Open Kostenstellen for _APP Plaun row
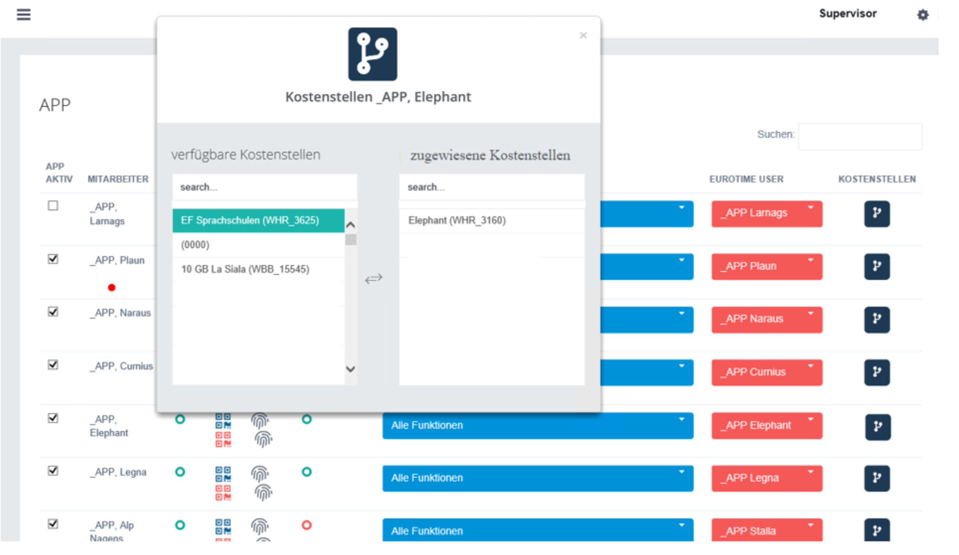The width and height of the screenshot is (959, 555). (876, 267)
